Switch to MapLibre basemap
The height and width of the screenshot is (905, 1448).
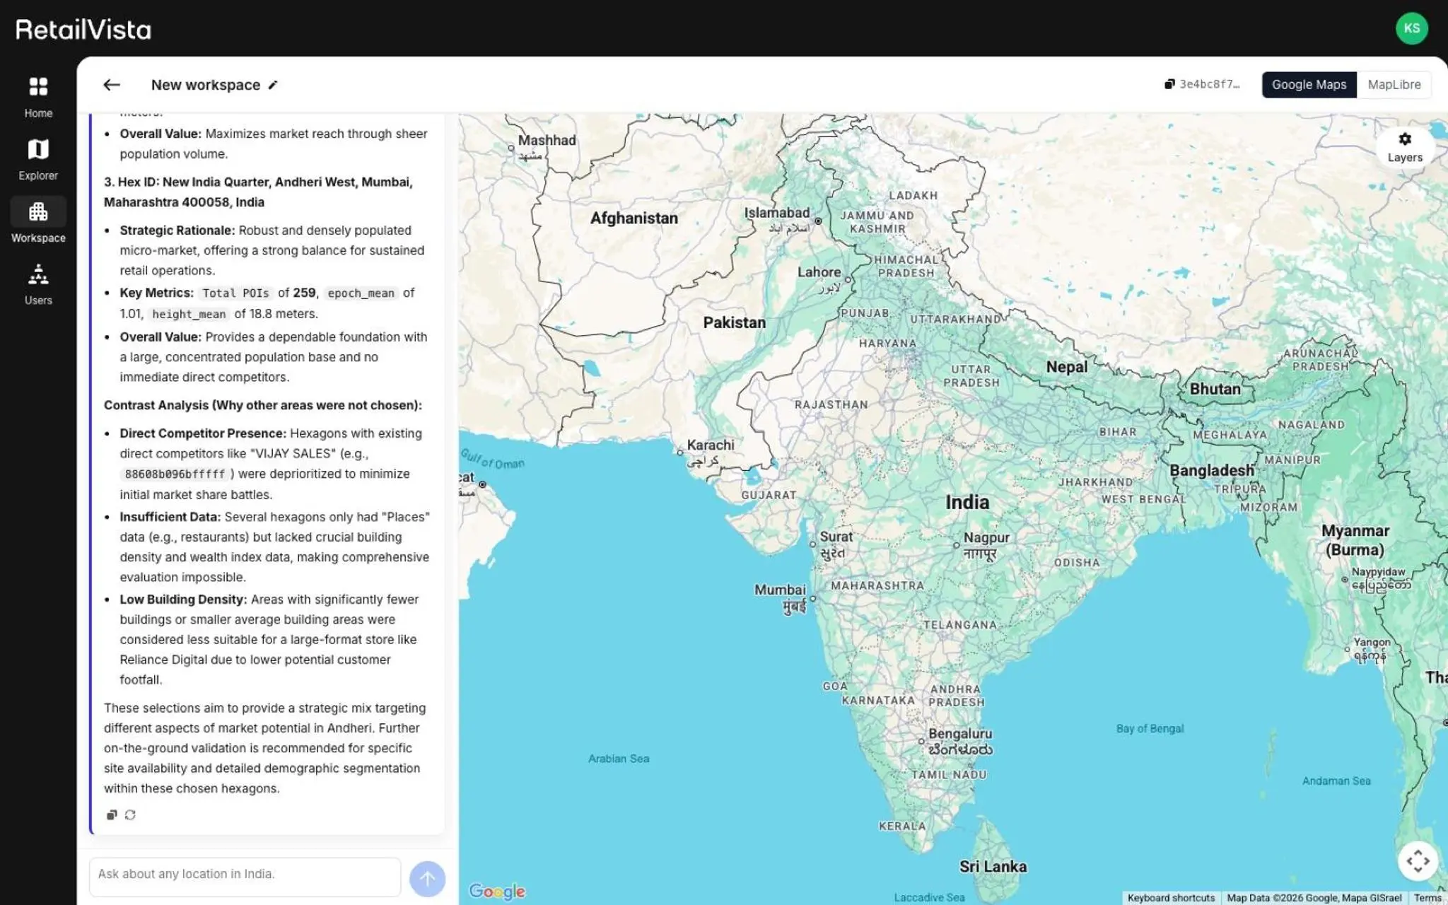(x=1394, y=85)
